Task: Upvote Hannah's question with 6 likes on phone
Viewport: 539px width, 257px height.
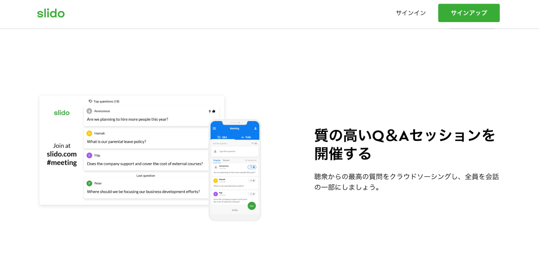Action: [252, 180]
